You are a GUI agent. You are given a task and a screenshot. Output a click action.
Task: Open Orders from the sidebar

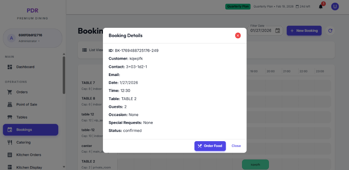22,92
